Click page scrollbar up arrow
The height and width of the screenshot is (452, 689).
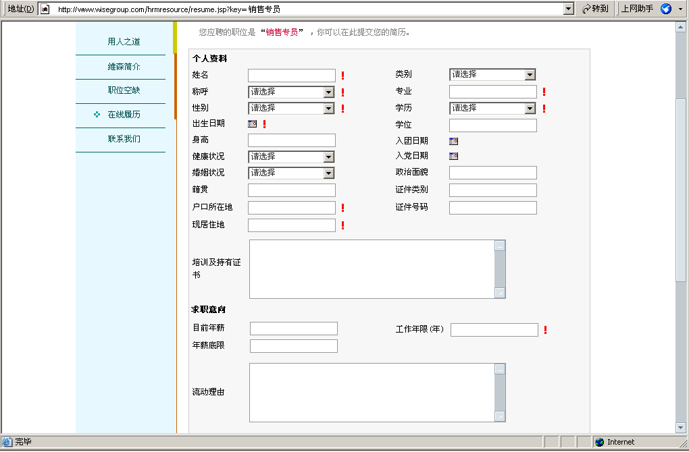(681, 27)
